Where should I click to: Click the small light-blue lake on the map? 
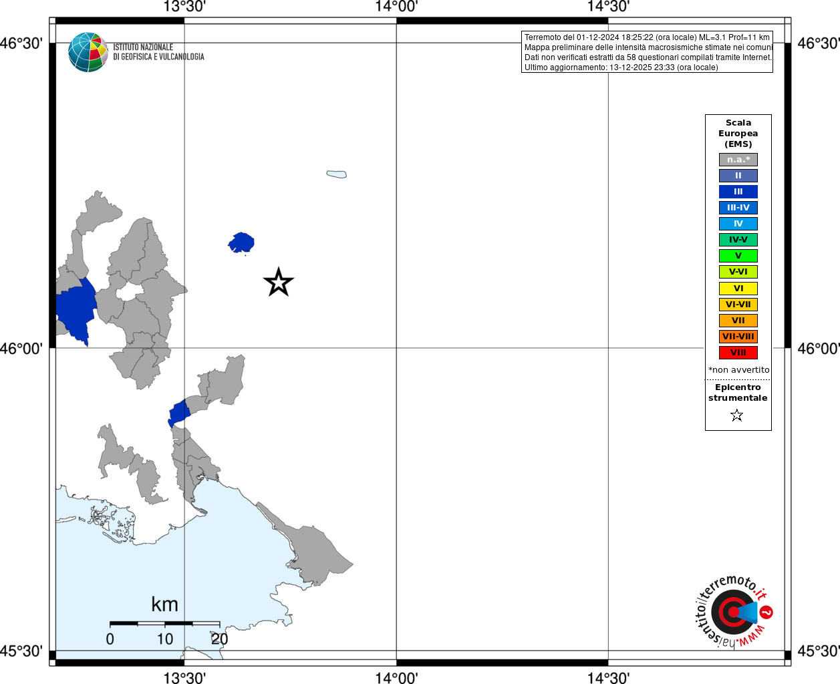click(x=337, y=174)
